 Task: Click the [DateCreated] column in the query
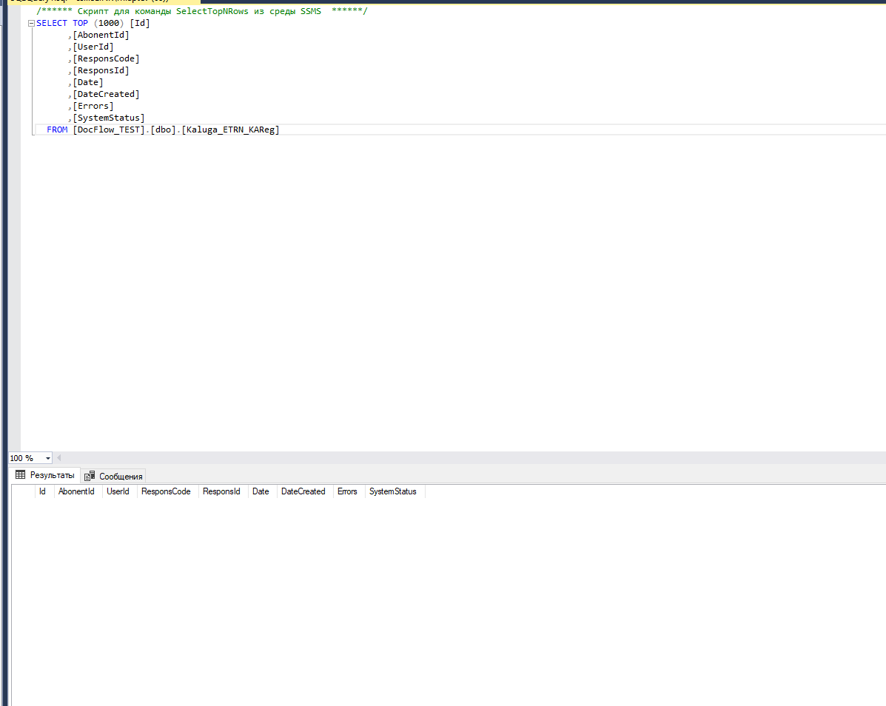[107, 94]
